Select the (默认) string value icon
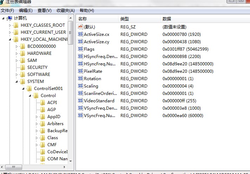This screenshot has height=174, width=250. click(x=80, y=27)
